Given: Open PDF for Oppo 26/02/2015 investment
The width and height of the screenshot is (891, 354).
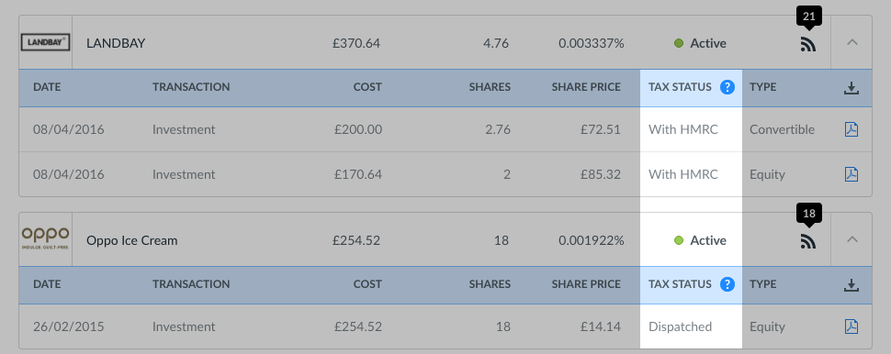Looking at the screenshot, I should click(852, 326).
